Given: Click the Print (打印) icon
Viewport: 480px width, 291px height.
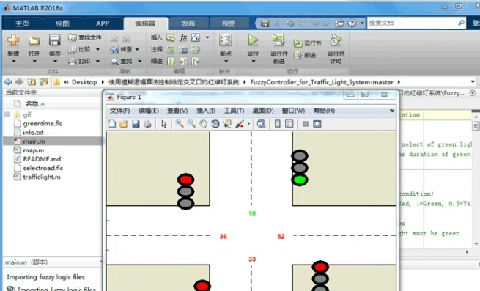Looking at the screenshot, I should (x=73, y=62).
